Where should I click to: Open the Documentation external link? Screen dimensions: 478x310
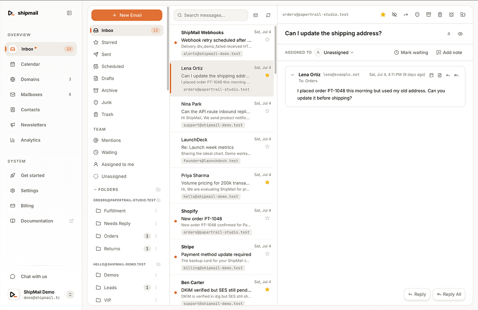pos(41,221)
